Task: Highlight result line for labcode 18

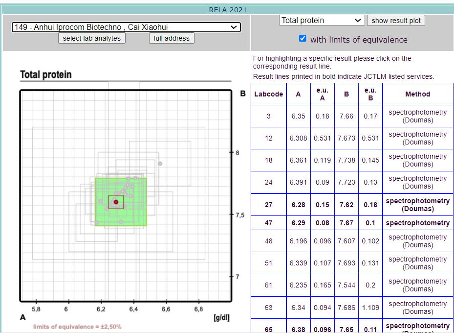Action: (x=352, y=160)
